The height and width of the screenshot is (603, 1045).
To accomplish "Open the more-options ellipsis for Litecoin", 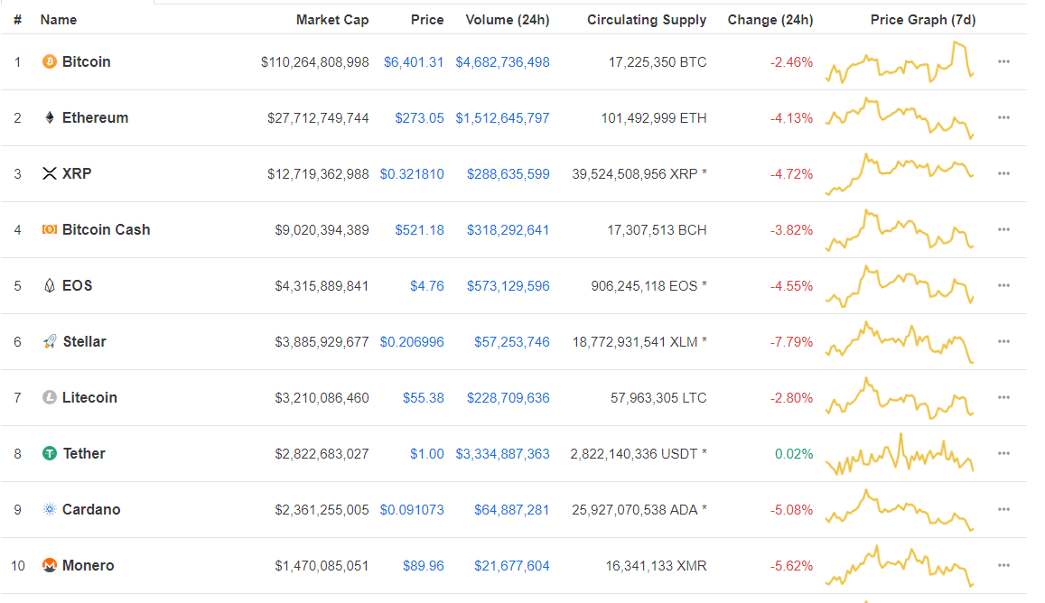I will (1003, 397).
